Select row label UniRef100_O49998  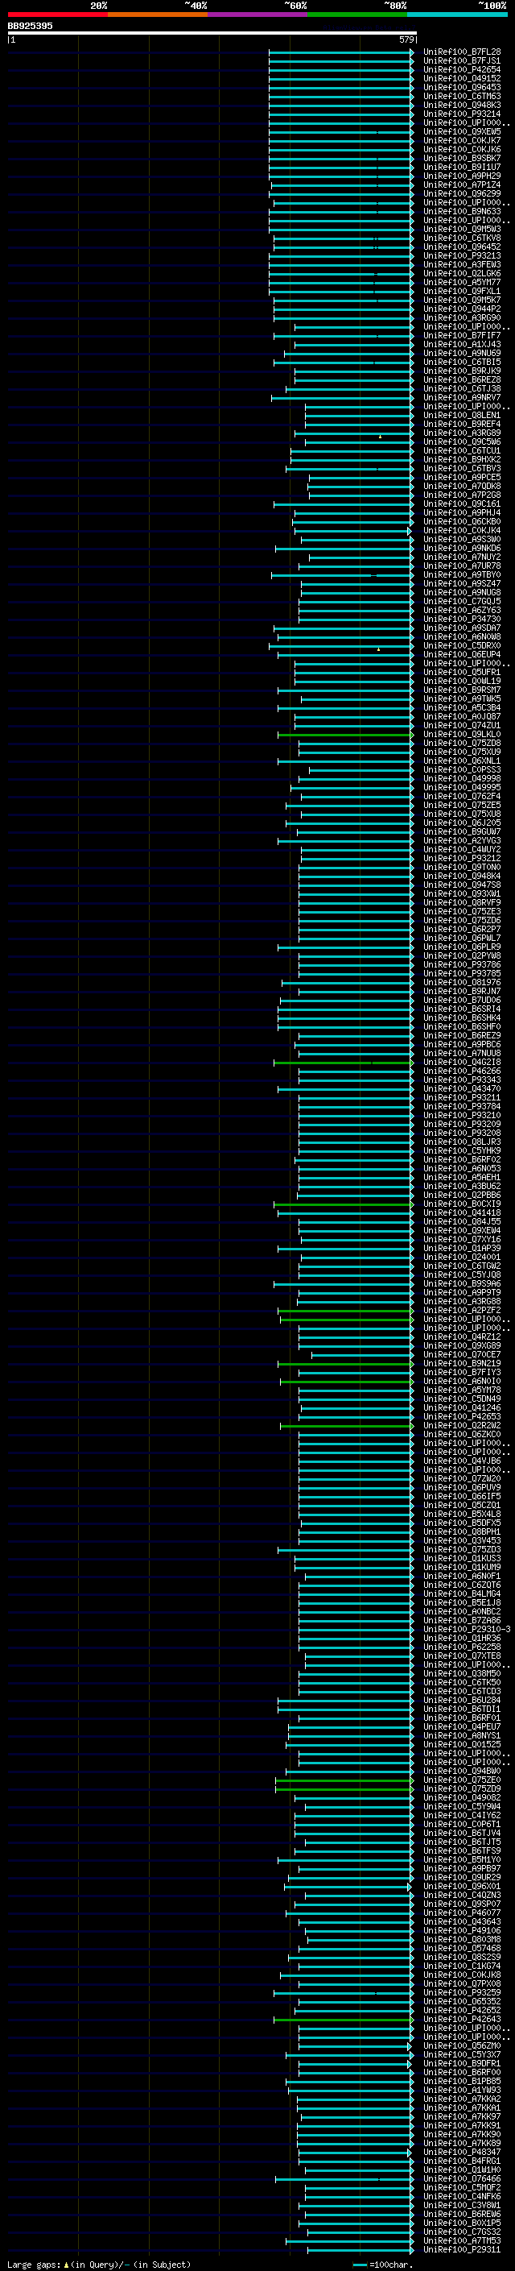pyautogui.click(x=461, y=778)
